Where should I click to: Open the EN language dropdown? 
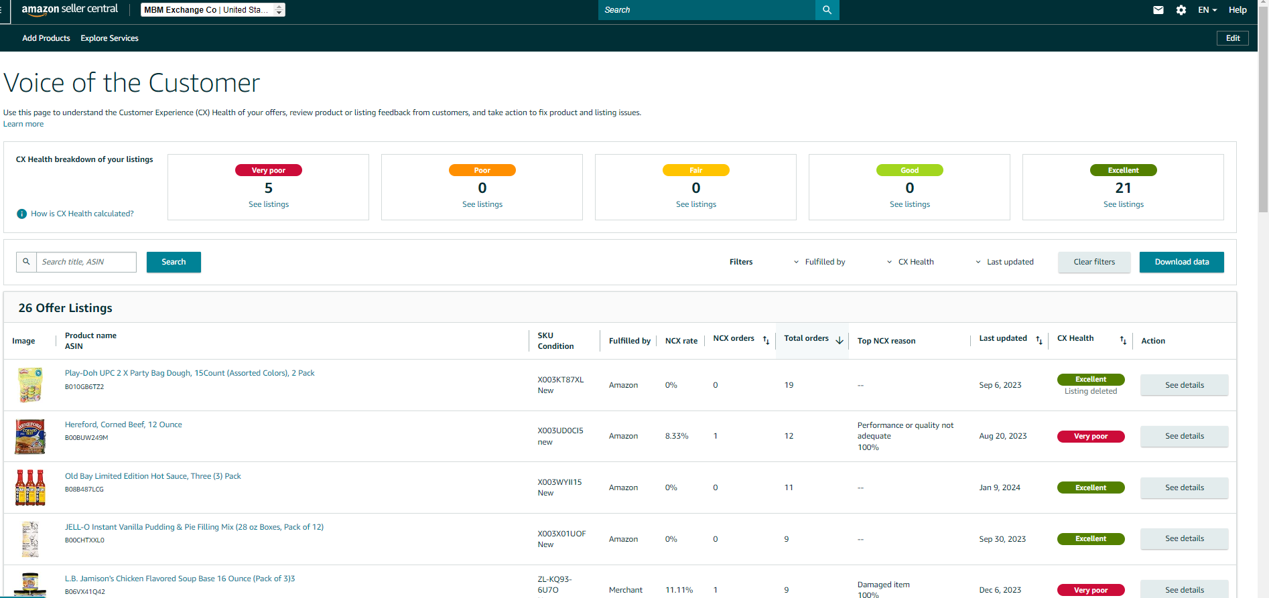coord(1207,10)
